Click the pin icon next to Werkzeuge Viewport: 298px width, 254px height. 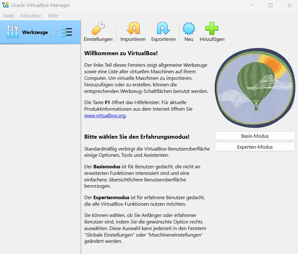tap(54, 32)
